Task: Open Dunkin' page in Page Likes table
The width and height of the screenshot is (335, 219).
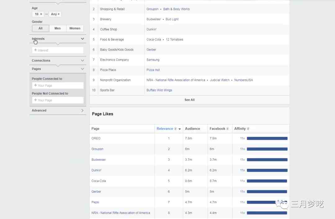Action: [x=96, y=170]
